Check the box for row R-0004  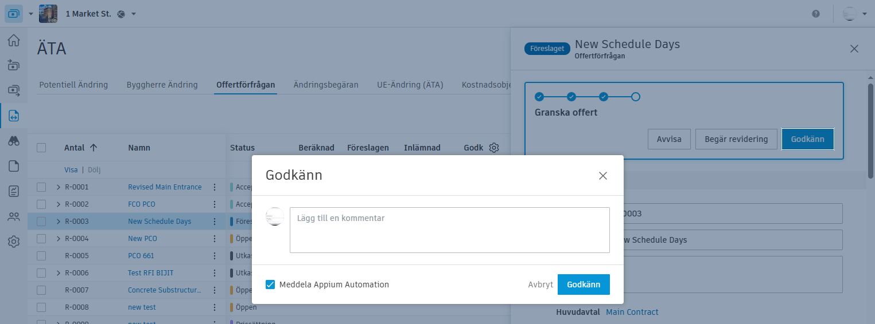pyautogui.click(x=41, y=239)
